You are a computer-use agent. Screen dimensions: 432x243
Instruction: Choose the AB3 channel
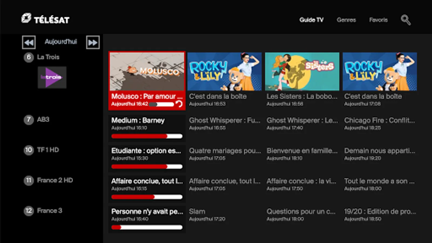click(x=43, y=119)
